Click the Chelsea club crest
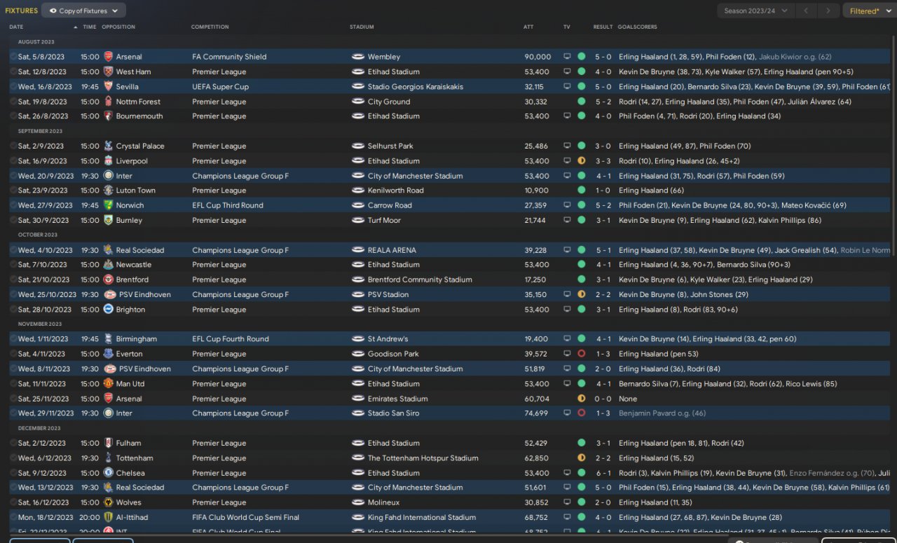Image resolution: width=897 pixels, height=543 pixels. coord(108,473)
